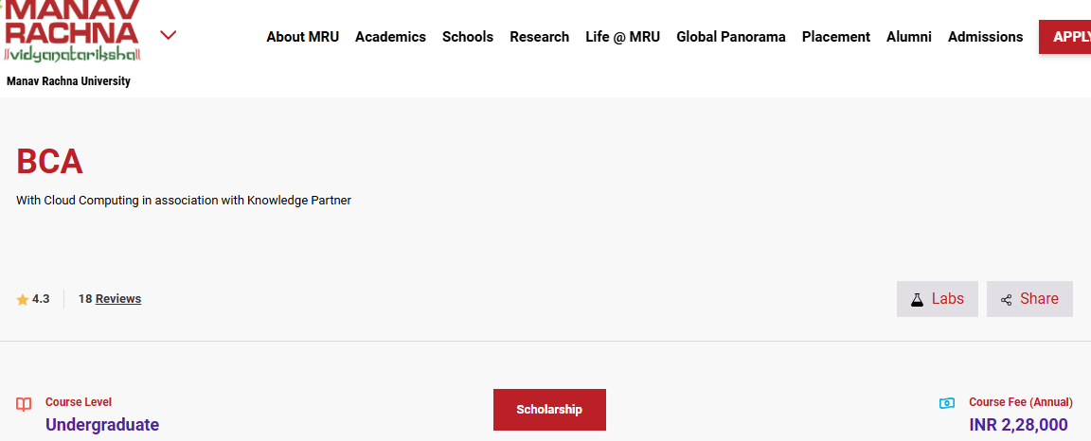The image size is (1091, 441).
Task: Click the money icon beside Course Fee
Action: (947, 403)
